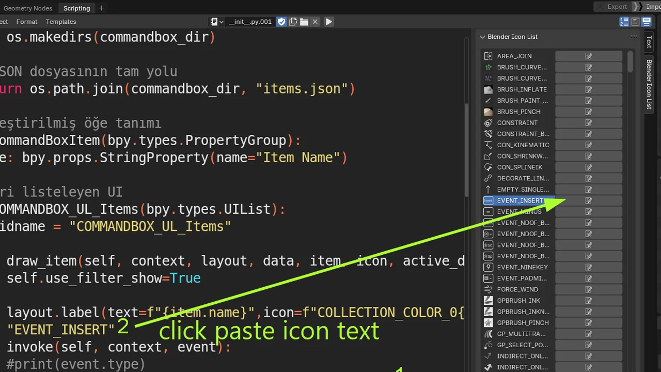Duplicate text with the new copy icon

click(293, 22)
